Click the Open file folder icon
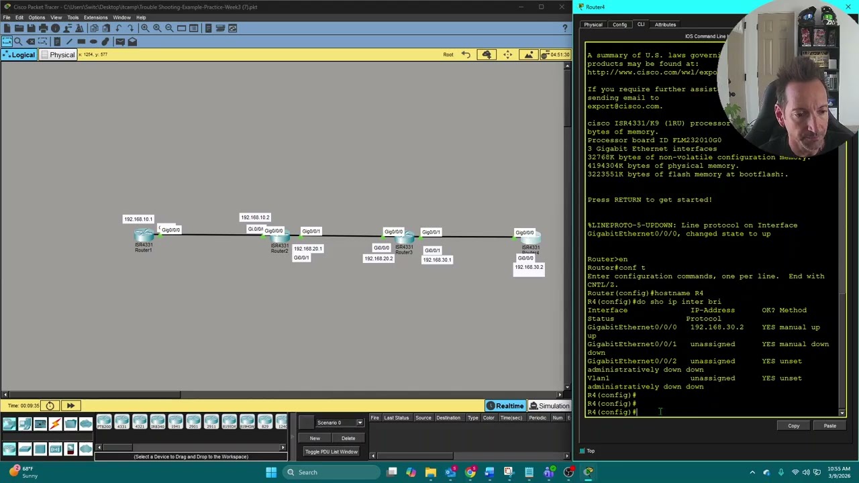This screenshot has width=859, height=483. [19, 28]
